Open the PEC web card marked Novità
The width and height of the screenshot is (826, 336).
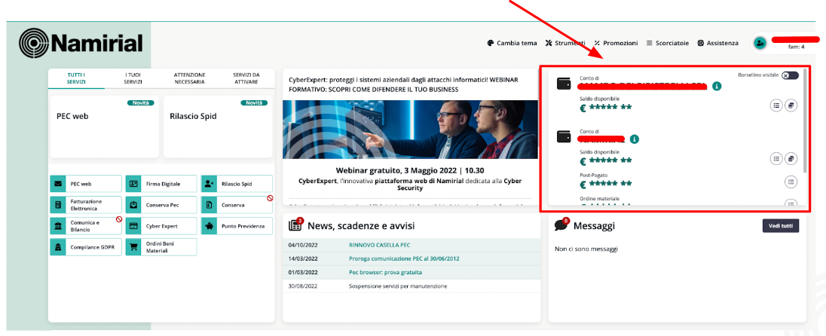(104, 127)
